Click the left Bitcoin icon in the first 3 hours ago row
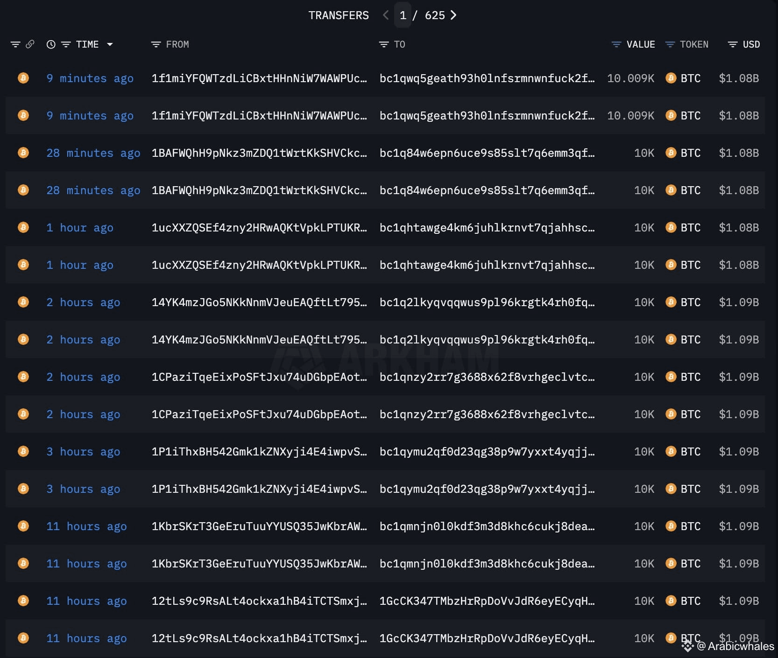The width and height of the screenshot is (778, 658). tap(23, 451)
